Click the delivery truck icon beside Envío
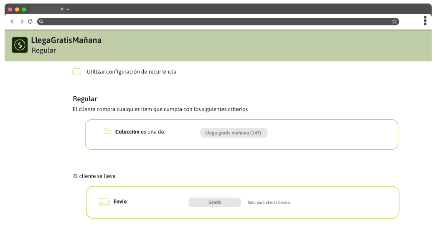 point(104,202)
